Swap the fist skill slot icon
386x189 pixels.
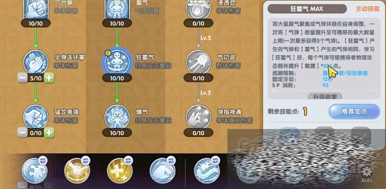pyautogui.click(x=171, y=161)
